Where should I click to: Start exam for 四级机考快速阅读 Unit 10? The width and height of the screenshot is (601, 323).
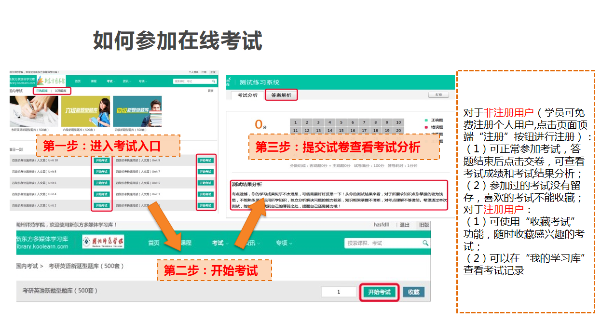(x=101, y=160)
